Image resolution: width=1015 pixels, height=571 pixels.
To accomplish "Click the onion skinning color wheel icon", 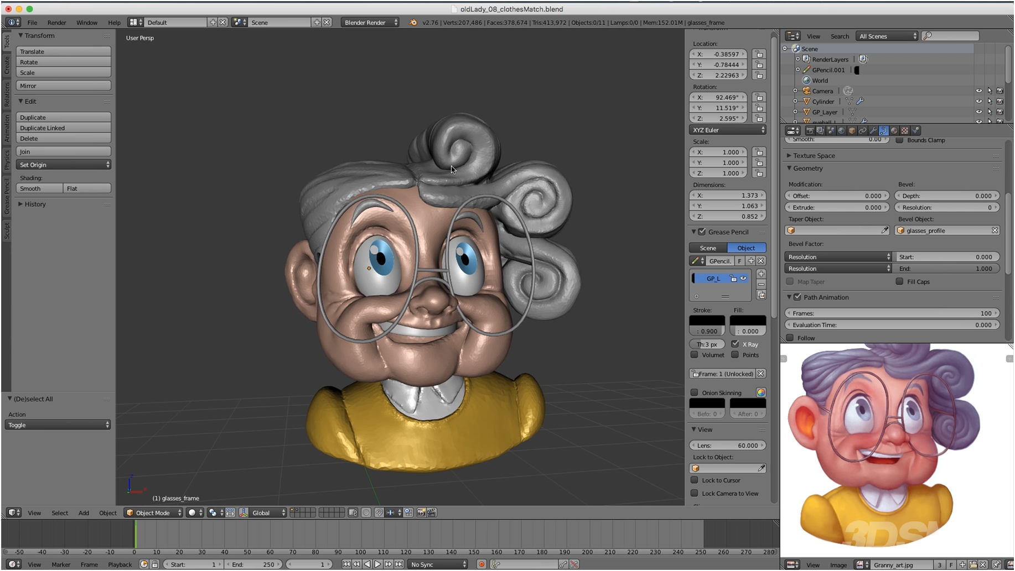I will click(x=761, y=392).
